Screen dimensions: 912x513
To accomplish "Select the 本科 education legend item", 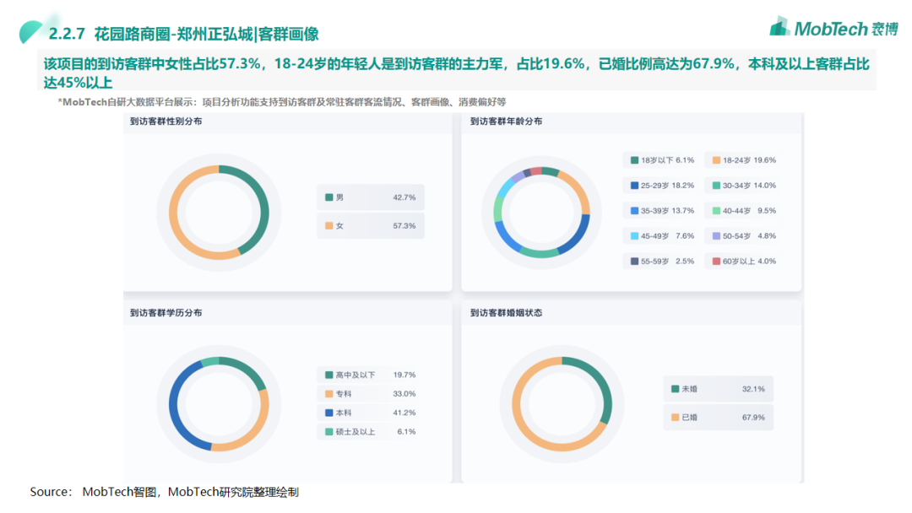I will [370, 413].
